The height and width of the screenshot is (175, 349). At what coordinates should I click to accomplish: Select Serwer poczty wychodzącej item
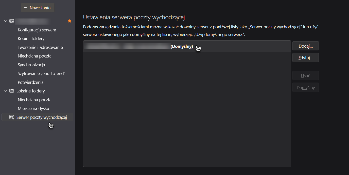38,117
